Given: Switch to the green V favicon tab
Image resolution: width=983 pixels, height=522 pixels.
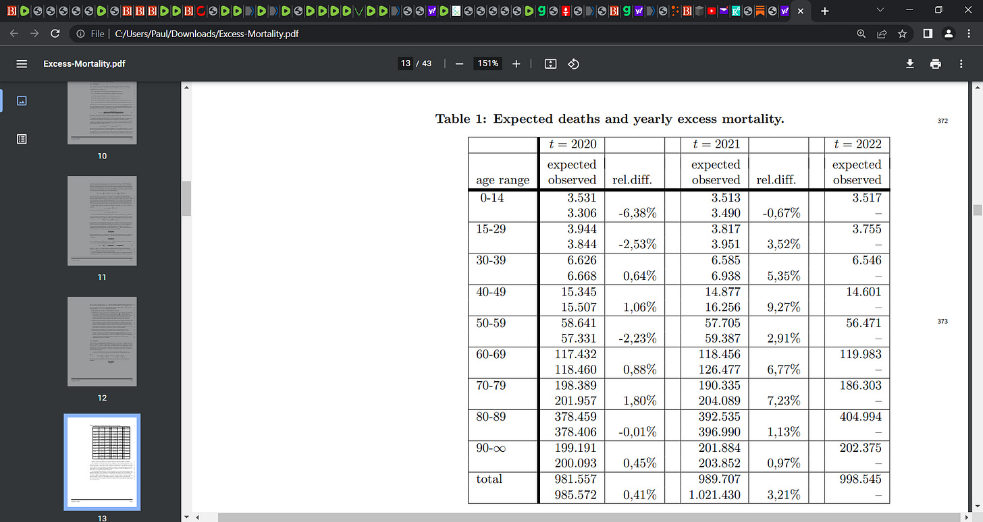Looking at the screenshot, I should [x=358, y=11].
